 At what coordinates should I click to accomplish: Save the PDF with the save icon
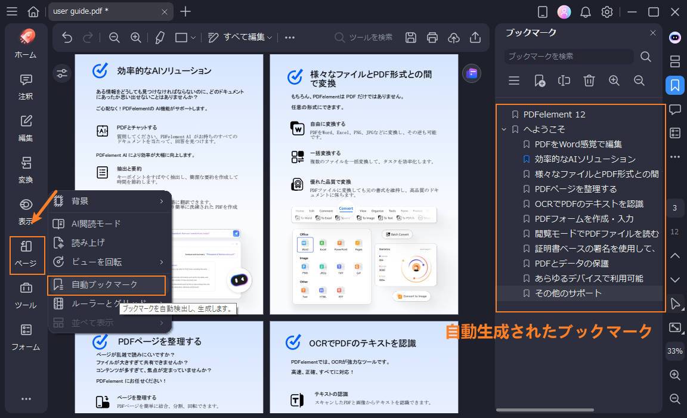[x=410, y=37]
